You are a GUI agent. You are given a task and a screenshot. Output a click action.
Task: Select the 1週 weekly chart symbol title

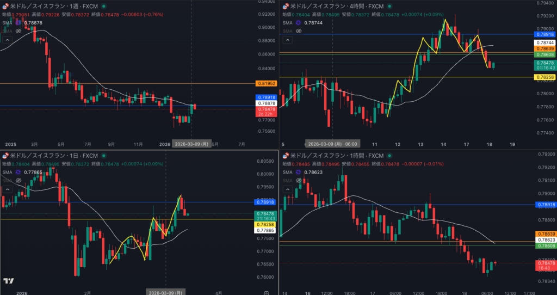53,6
